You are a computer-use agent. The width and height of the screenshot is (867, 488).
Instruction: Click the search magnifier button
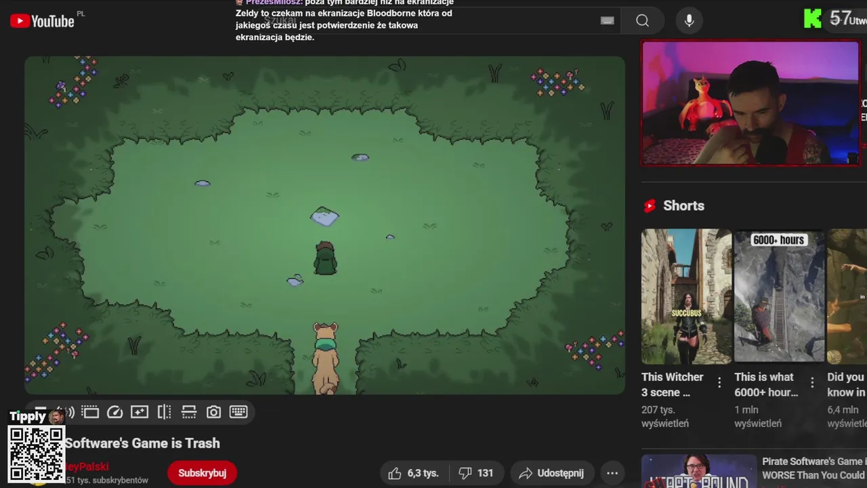click(642, 21)
